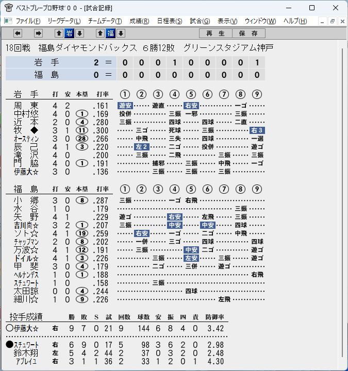
Task: Click the down arrow beside the 福 icon
Action: click(121, 33)
